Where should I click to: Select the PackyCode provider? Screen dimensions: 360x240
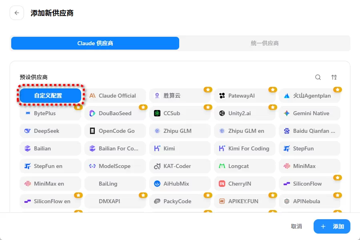click(180, 202)
